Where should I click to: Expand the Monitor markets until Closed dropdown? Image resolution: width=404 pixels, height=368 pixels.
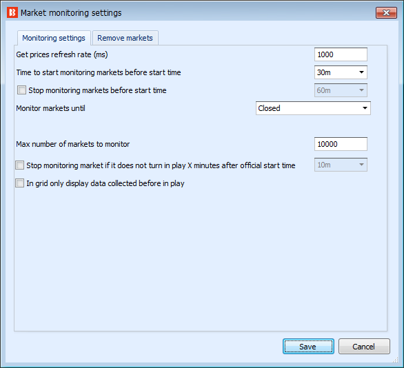pyautogui.click(x=313, y=108)
